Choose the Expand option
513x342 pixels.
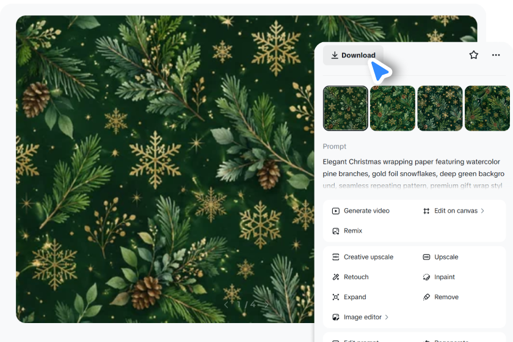click(349, 297)
